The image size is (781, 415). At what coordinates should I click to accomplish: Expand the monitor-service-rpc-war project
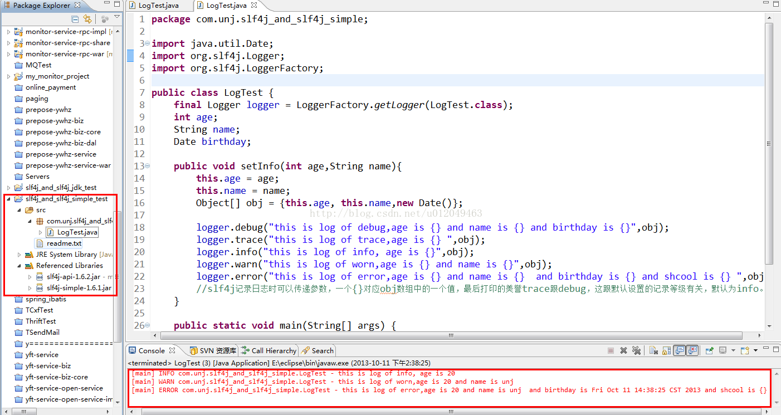pyautogui.click(x=8, y=54)
